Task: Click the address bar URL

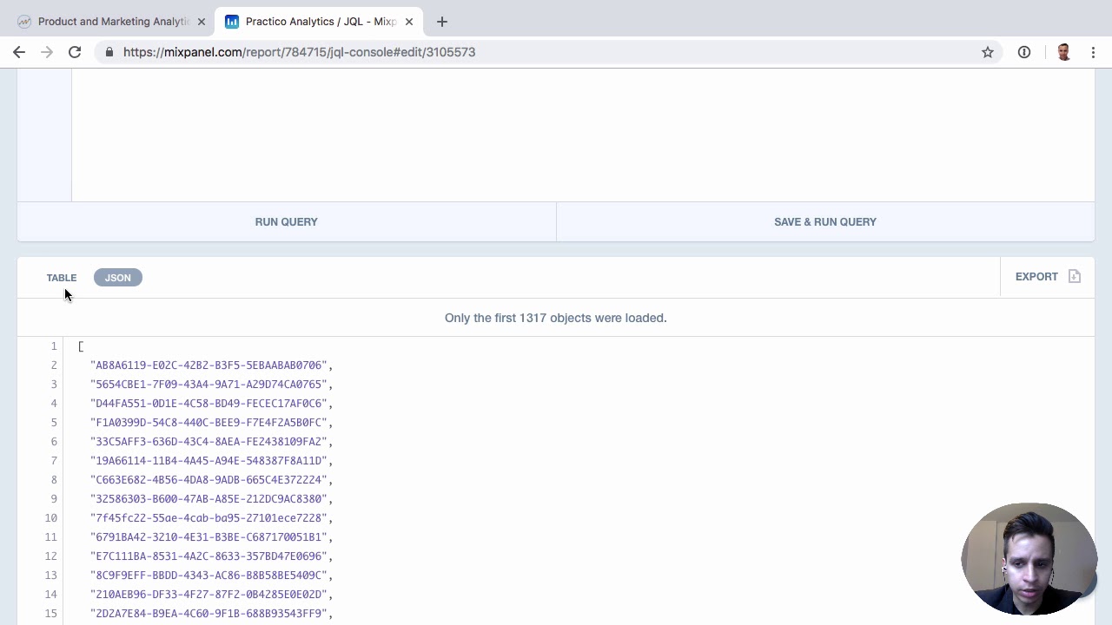Action: [299, 52]
